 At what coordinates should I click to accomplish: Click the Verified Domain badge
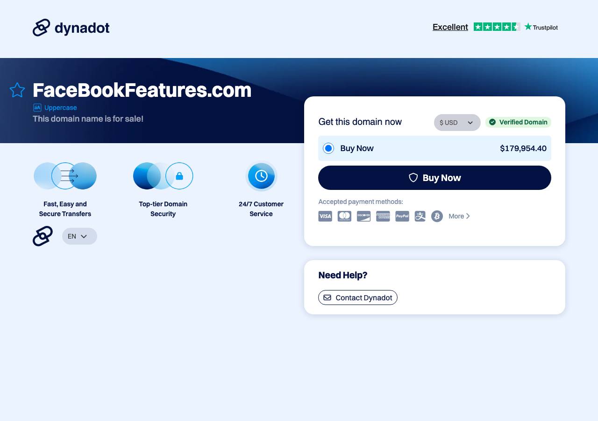click(518, 122)
